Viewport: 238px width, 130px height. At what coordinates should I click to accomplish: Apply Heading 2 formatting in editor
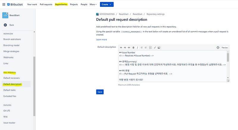point(125,48)
